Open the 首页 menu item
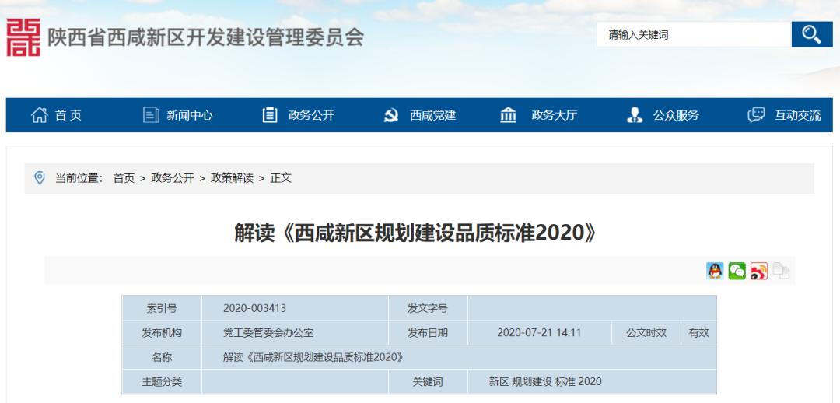 pos(68,115)
